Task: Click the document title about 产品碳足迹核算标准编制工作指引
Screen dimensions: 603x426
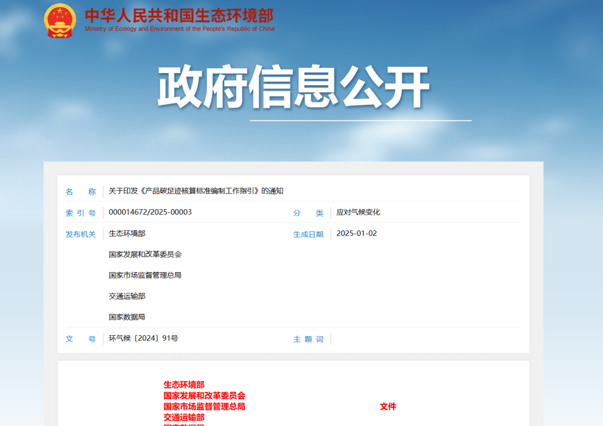Action: pyautogui.click(x=196, y=191)
